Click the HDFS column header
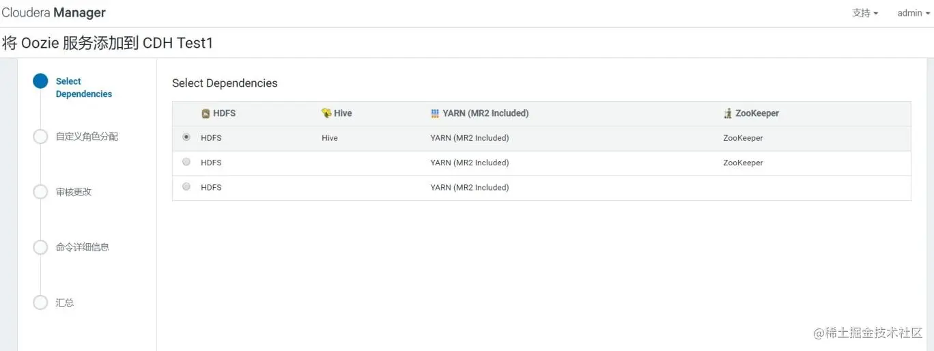Viewport: 934px width, 351px height. (x=218, y=113)
